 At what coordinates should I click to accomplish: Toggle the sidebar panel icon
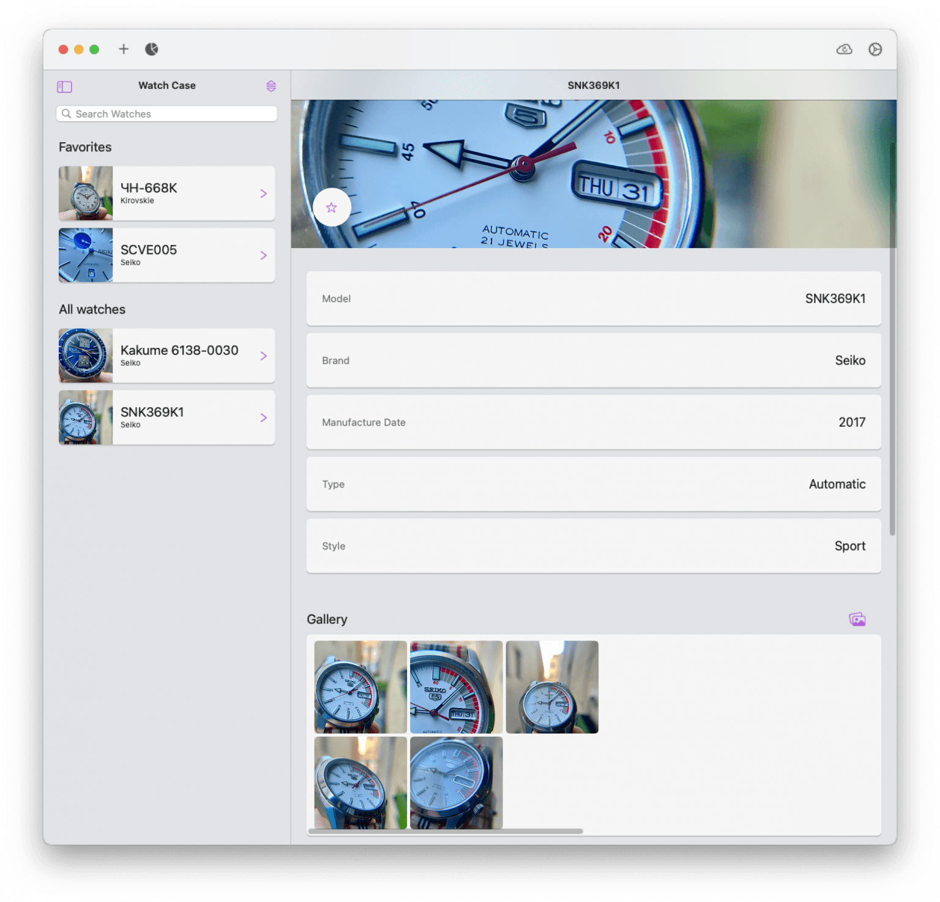(64, 86)
